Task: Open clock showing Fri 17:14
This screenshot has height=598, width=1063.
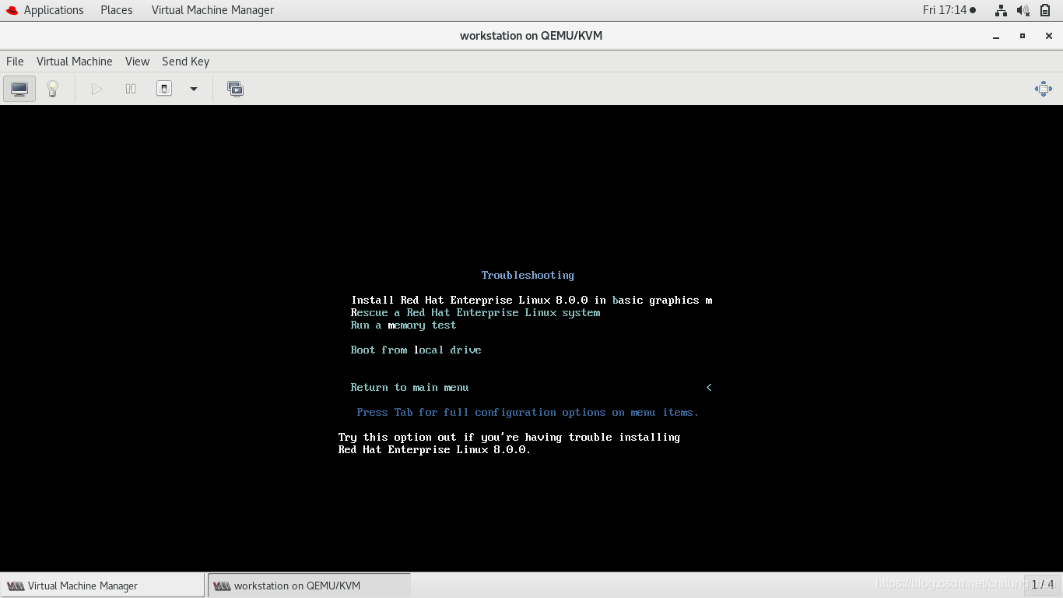Action: (949, 10)
